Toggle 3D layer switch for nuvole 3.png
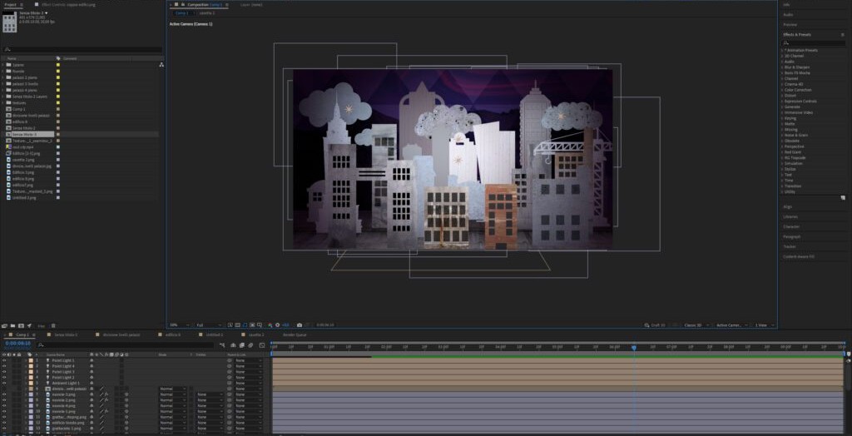 (x=126, y=394)
